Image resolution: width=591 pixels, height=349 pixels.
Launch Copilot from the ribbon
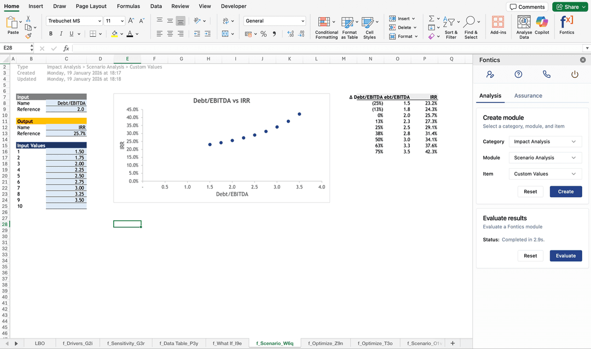(542, 26)
